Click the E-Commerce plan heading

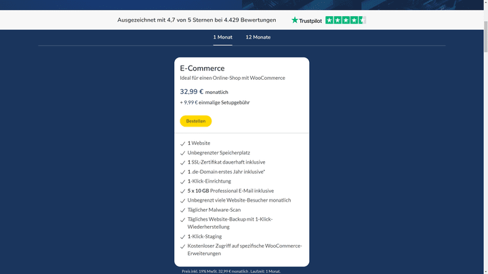(x=202, y=68)
